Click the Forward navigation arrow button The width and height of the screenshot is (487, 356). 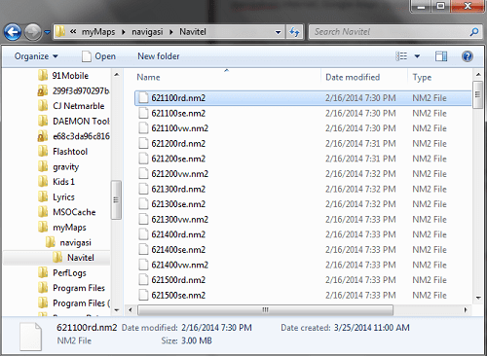(x=33, y=32)
